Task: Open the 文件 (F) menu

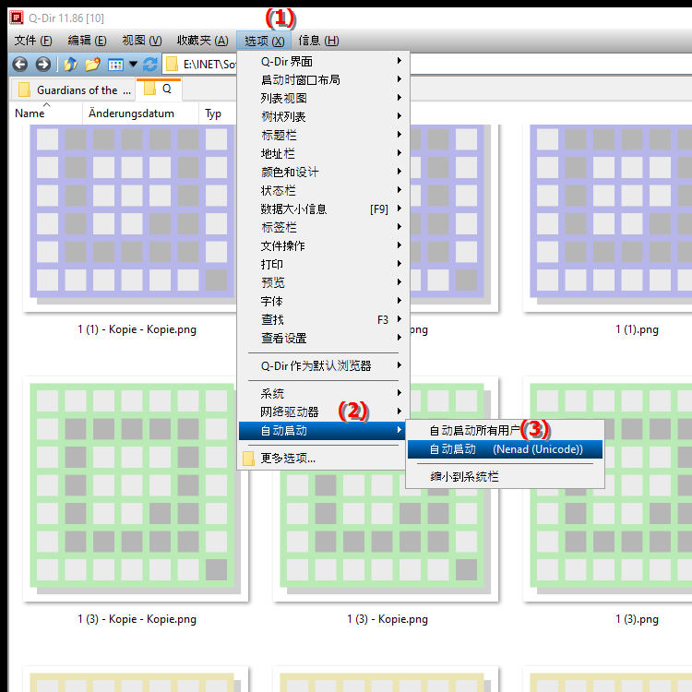Action: (33, 41)
